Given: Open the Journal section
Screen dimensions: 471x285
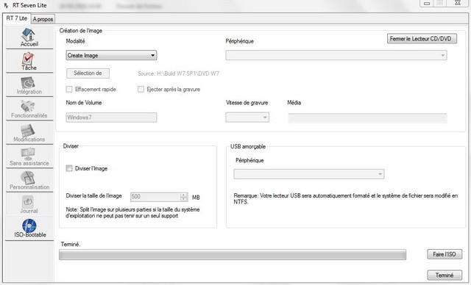Looking at the screenshot, I should tap(29, 205).
